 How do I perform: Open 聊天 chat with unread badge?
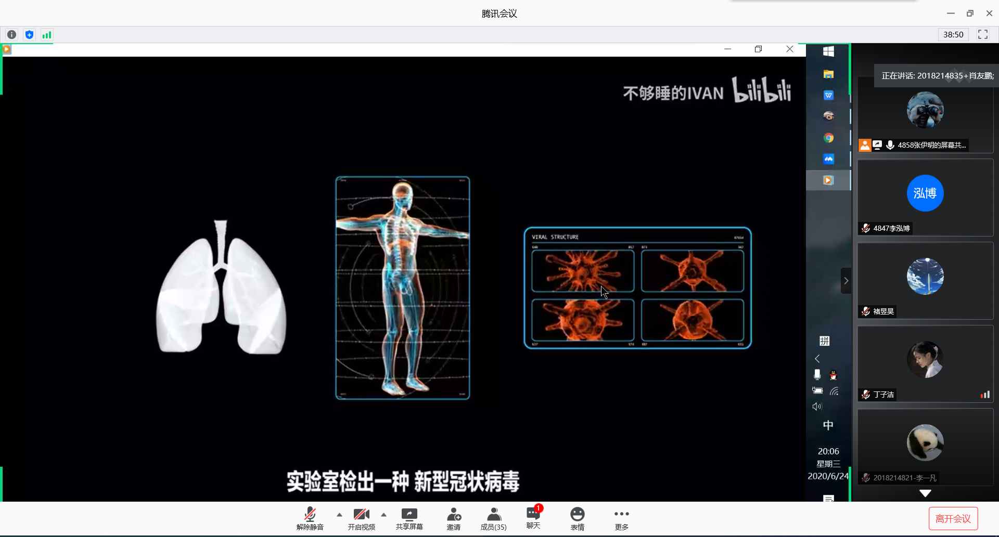[533, 518]
